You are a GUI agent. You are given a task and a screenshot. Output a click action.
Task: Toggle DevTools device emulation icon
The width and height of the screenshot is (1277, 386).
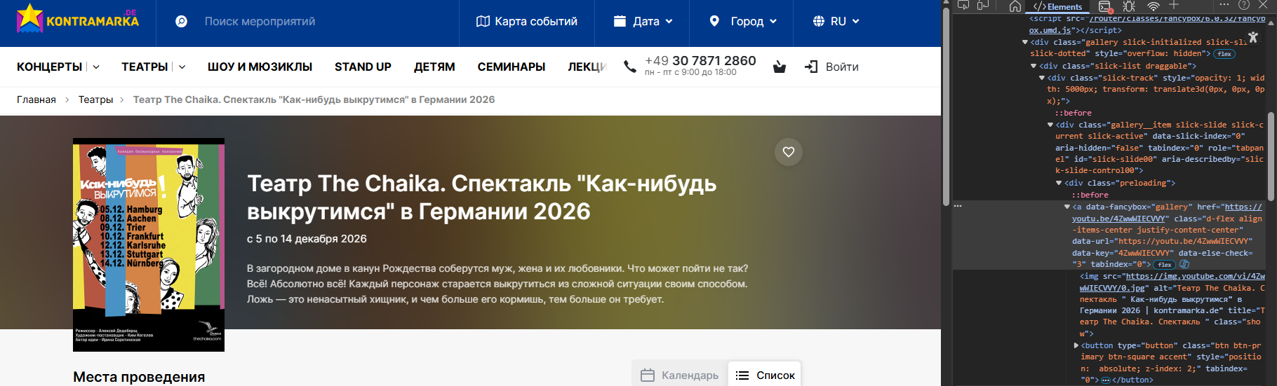983,6
